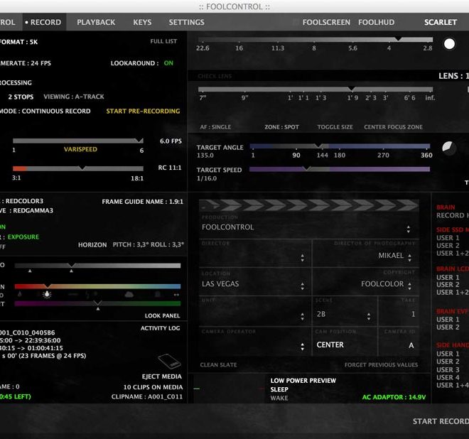Viewport: 469px width, 439px height.
Task: Click the WAKE option
Action: [x=279, y=398]
